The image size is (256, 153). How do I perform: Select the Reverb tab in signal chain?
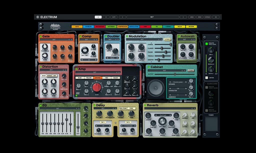tap(191, 26)
